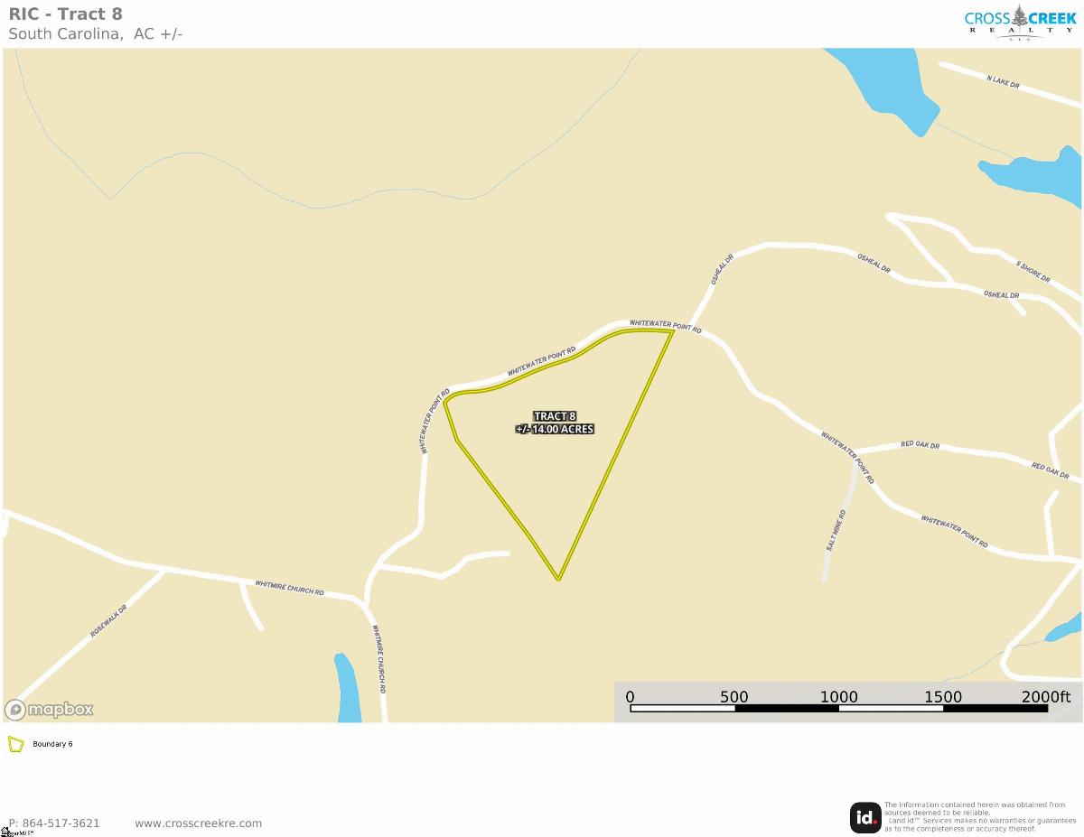This screenshot has width=1084, height=837.
Task: Click the S Shore Dr label
Action: tap(1033, 272)
